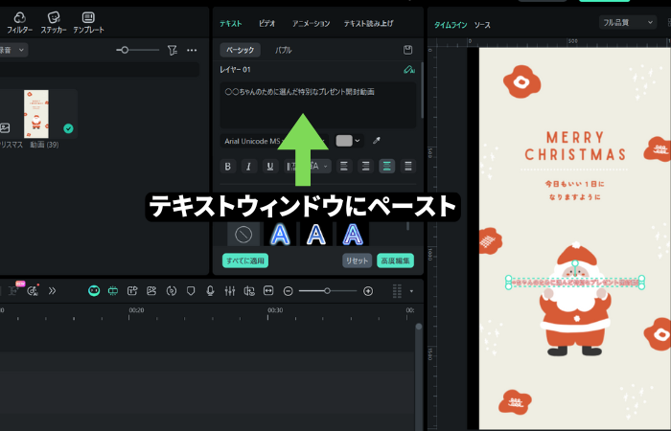Set justified text alignment
The width and height of the screenshot is (671, 431).
pos(408,167)
